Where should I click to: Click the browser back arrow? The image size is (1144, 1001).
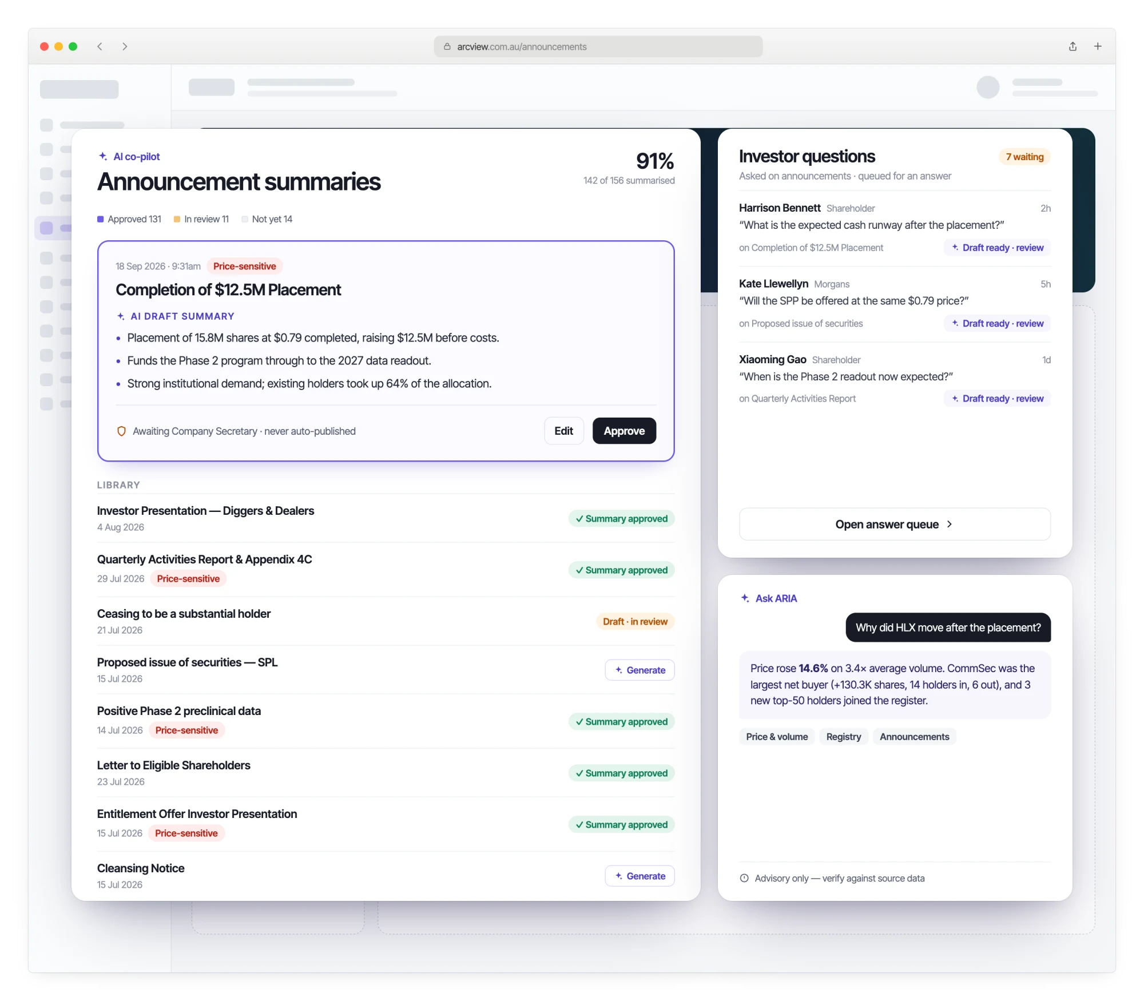tap(100, 46)
